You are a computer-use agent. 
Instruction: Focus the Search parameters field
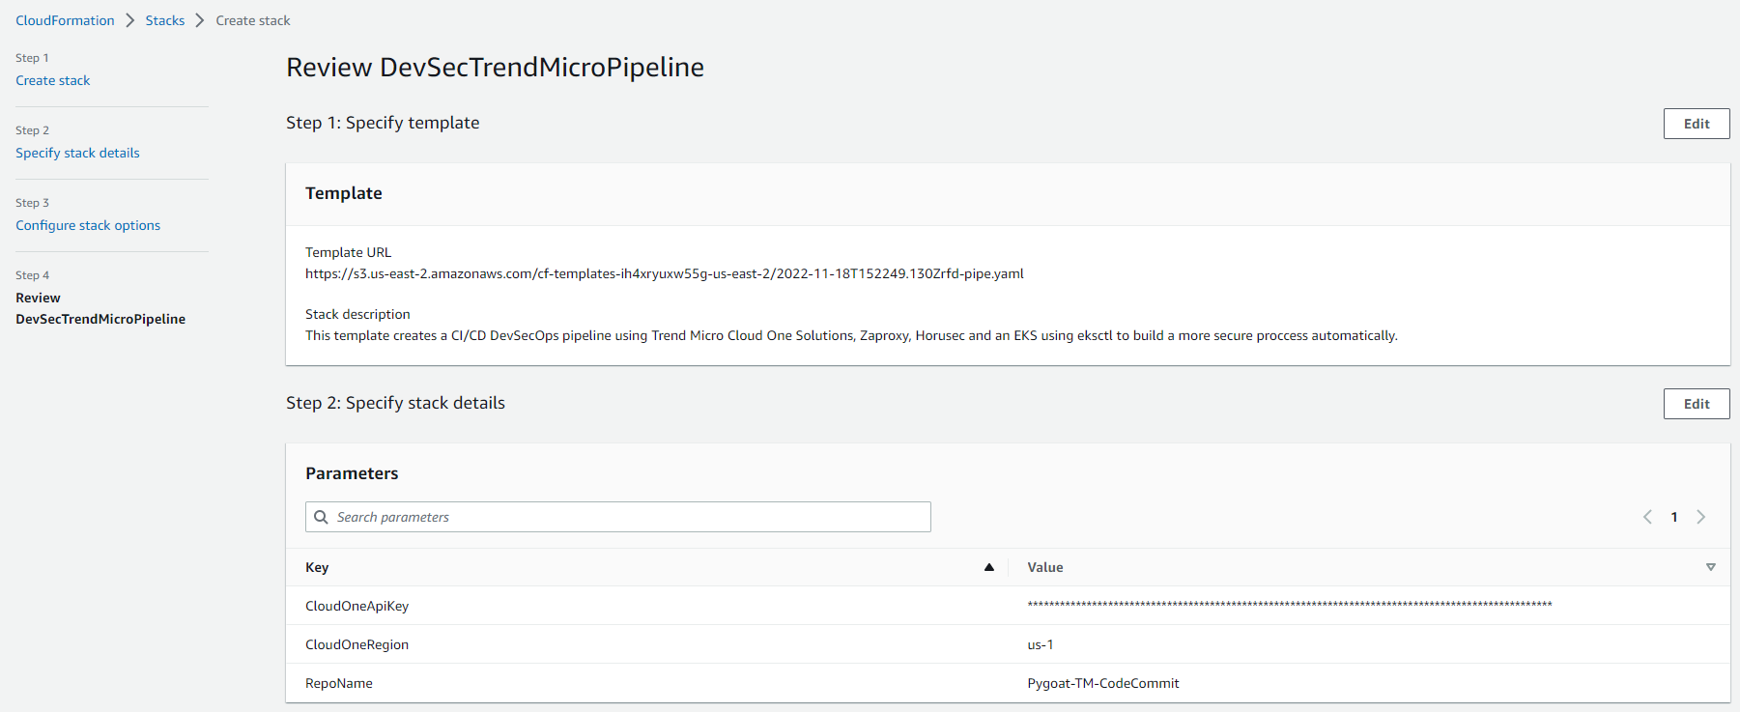[x=618, y=517]
